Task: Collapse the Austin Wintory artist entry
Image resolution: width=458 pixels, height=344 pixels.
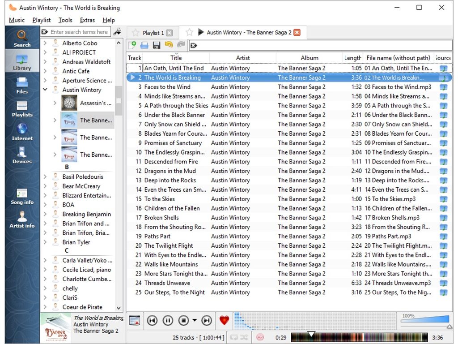Action: 45,90
